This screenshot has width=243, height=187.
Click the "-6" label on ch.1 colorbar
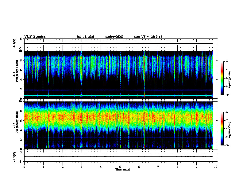pos(226,62)
